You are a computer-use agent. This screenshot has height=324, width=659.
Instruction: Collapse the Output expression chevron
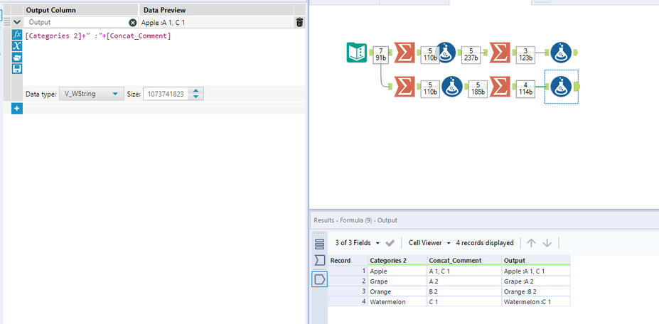[17, 22]
